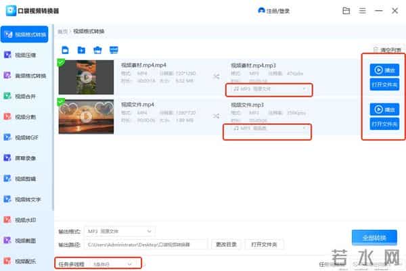Open the folder icon in title bar
Viewport: 406px width, 271px height.
click(x=346, y=11)
